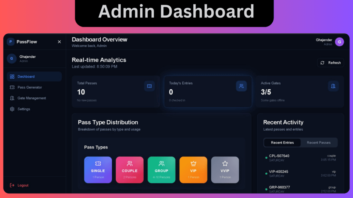Screen dimensions: 353x198
Task: Click the Dashboard Overview heading
Action: [100, 40]
